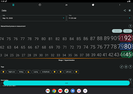
Task: Toggle the Arrhythmia tag
Action: pyautogui.click(x=46, y=72)
